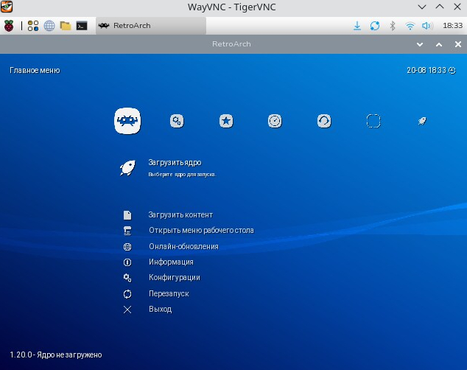Click the RetroArch taskbar window button
The width and height of the screenshot is (467, 370).
tap(151, 26)
